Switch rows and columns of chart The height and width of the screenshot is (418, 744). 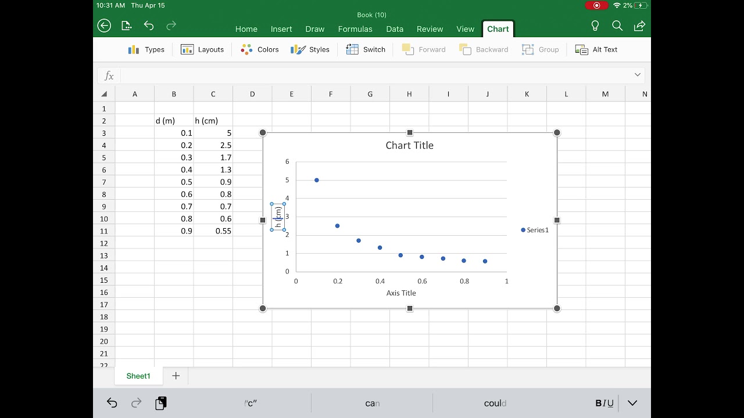(366, 49)
